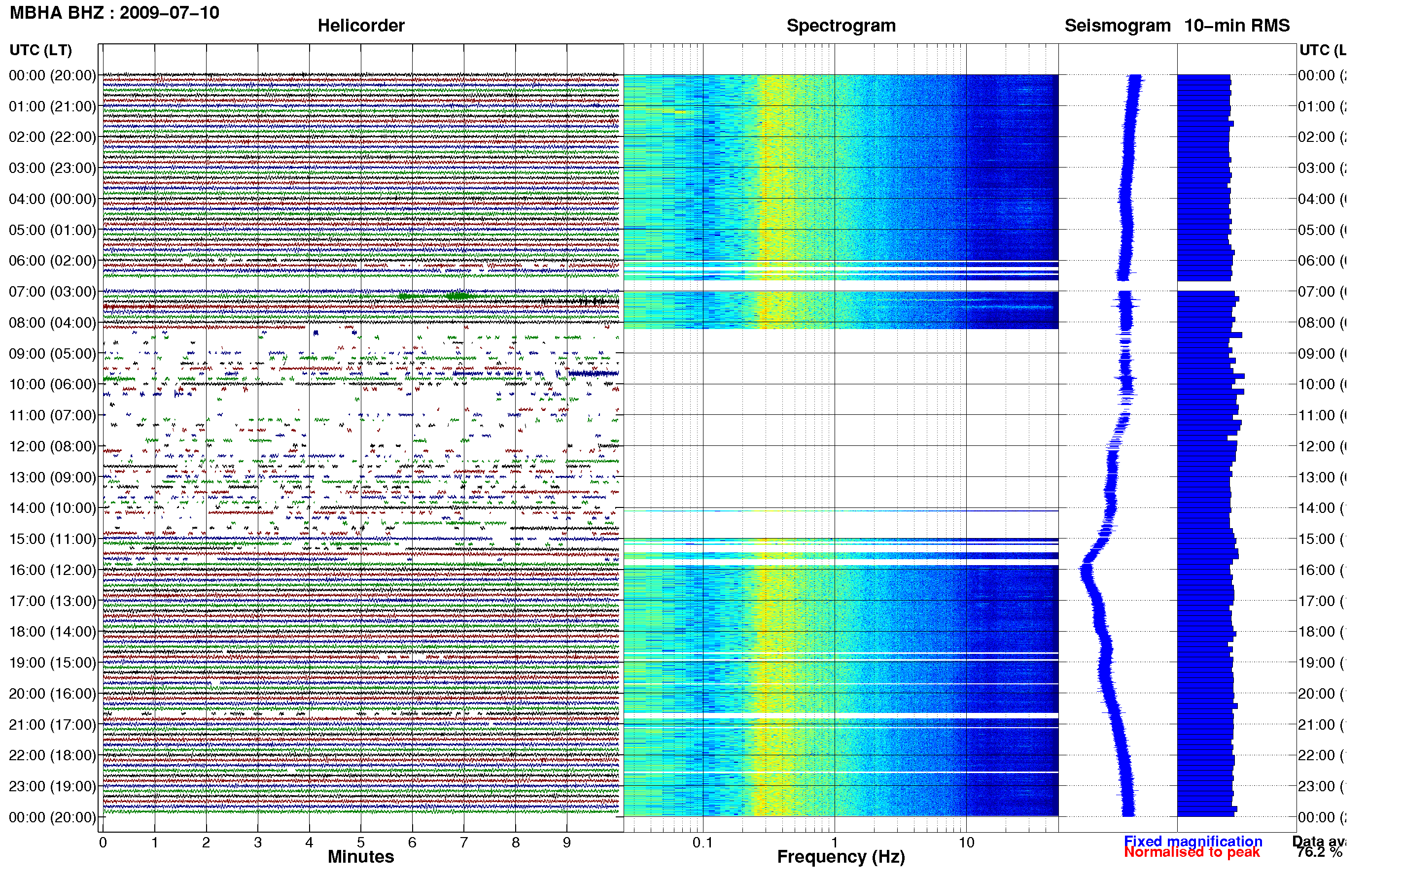Select left time label '03:00 (23:00)'
Image resolution: width=1402 pixels, height=876 pixels.
point(52,168)
